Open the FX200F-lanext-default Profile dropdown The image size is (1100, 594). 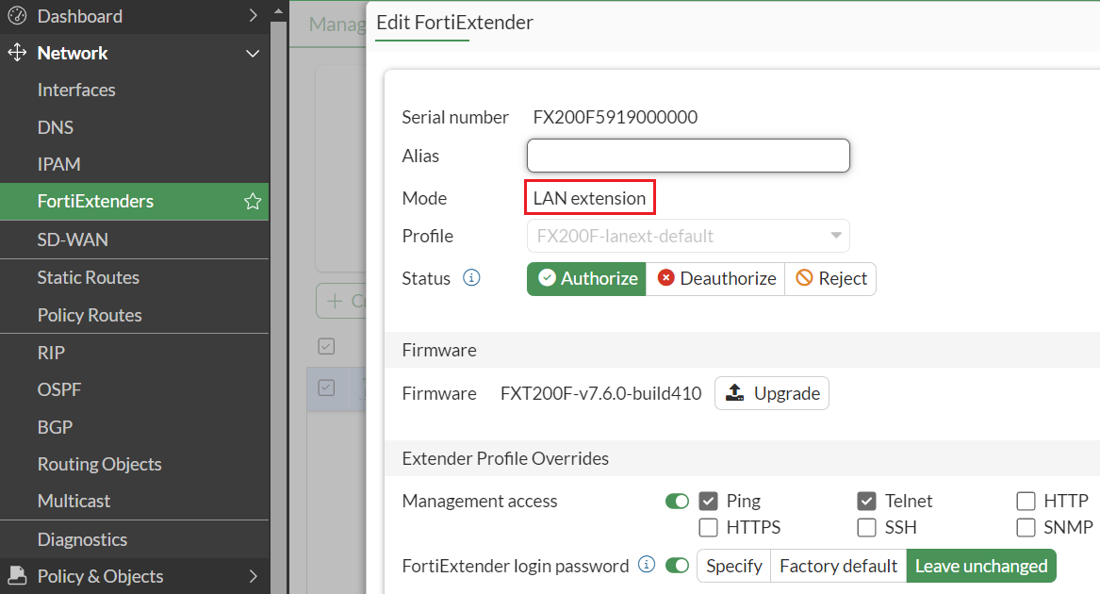coord(836,235)
